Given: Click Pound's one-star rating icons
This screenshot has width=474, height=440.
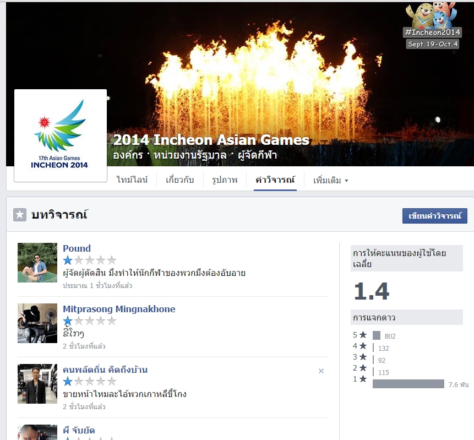Looking at the screenshot, I should click(90, 260).
